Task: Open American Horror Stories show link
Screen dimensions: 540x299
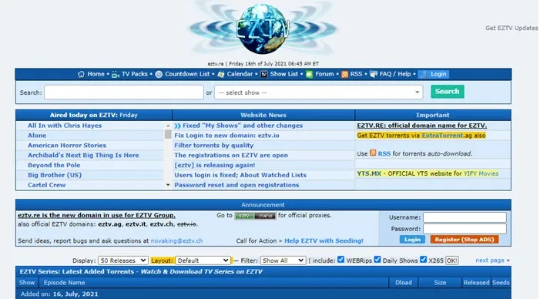Action: tap(67, 146)
